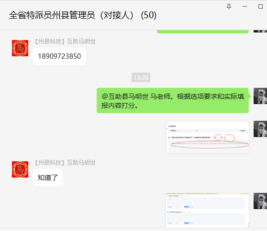Click the partially visible avatar at top right
The height and width of the screenshot is (231, 267).
pos(260,31)
